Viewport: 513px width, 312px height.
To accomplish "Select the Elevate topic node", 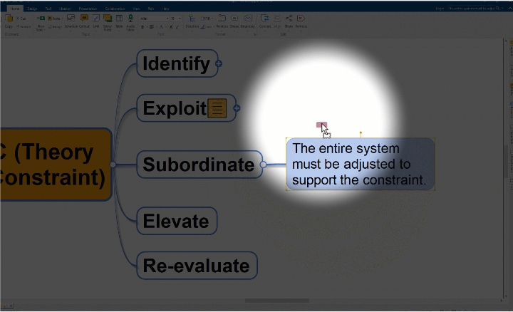I will pos(177,221).
